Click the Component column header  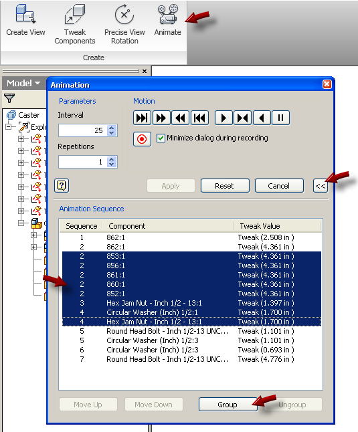click(168, 226)
